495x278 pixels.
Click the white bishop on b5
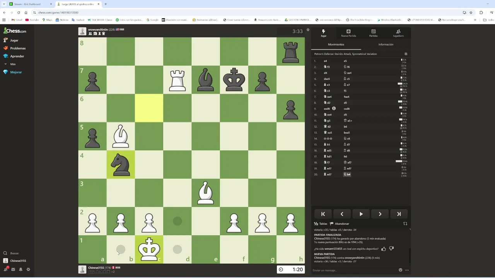click(121, 136)
